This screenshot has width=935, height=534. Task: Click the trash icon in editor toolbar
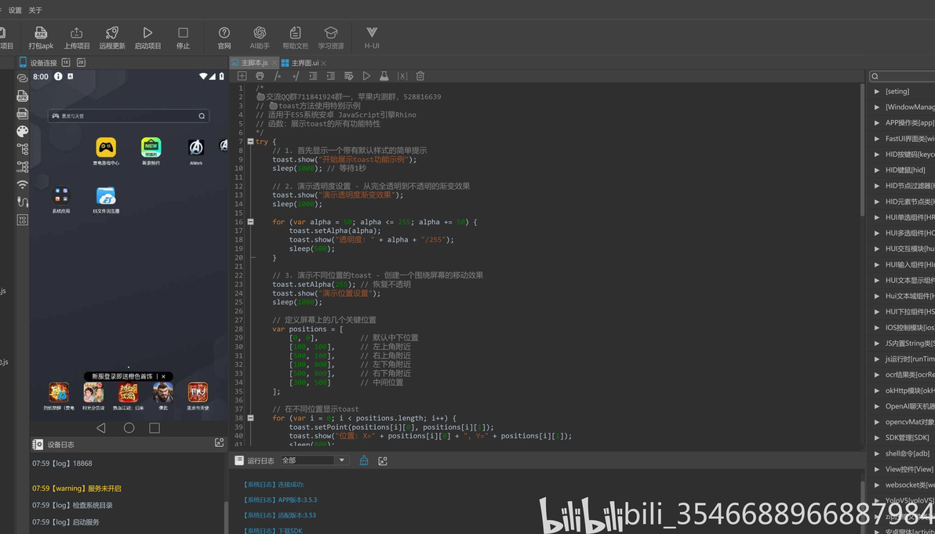pyautogui.click(x=420, y=76)
